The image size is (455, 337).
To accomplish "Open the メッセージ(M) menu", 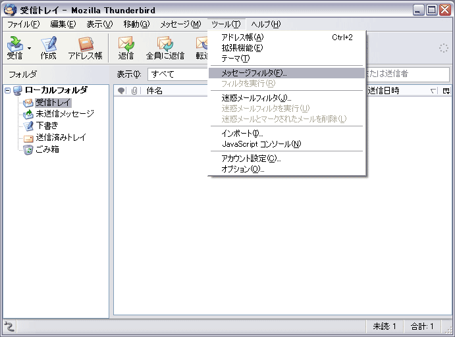I will click(180, 24).
